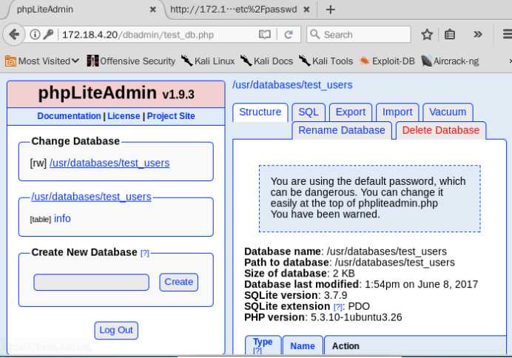
Task: Open Most Visited bookmarks dropdown
Action: tap(42, 61)
